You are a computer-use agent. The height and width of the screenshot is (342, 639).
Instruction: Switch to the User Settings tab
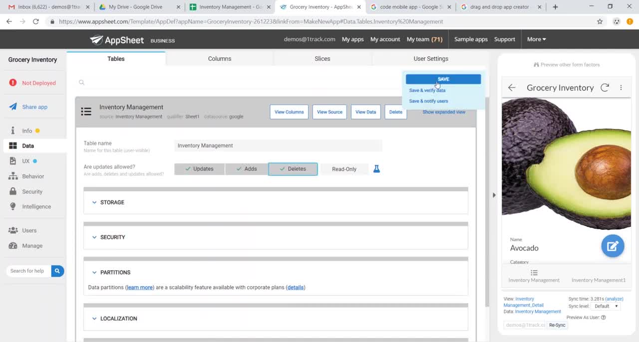click(431, 59)
